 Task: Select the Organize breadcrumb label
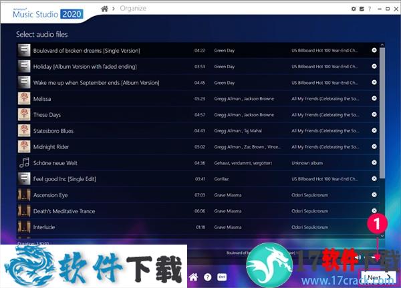[x=134, y=9]
